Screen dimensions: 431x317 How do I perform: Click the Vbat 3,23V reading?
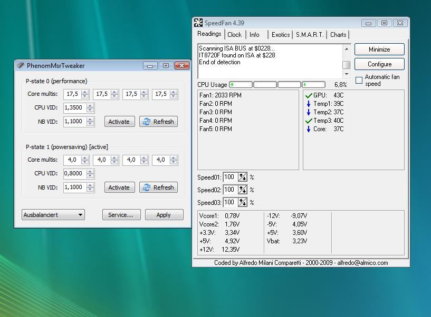coord(287,241)
